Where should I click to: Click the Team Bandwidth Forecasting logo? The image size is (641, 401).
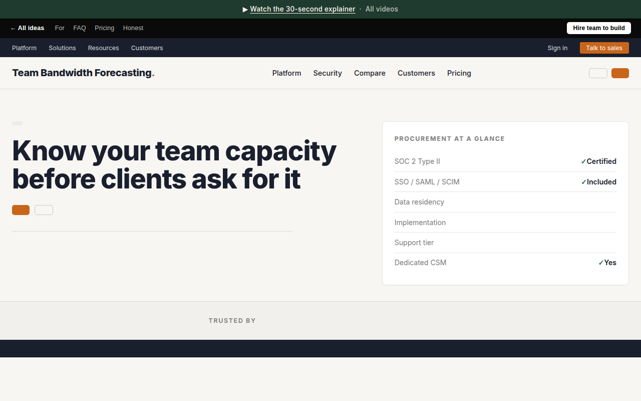coord(83,73)
